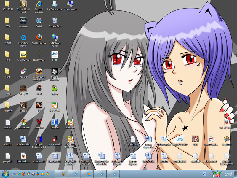Expand the Quick Launch overflow chevron
This screenshot has width=237, height=178.
[x=52, y=172]
